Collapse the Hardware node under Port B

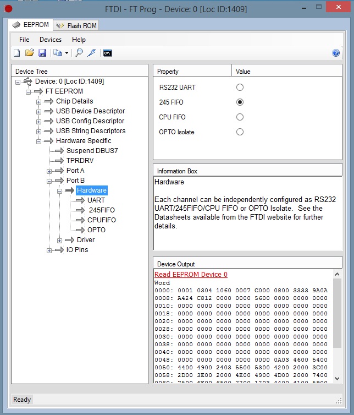click(x=60, y=191)
